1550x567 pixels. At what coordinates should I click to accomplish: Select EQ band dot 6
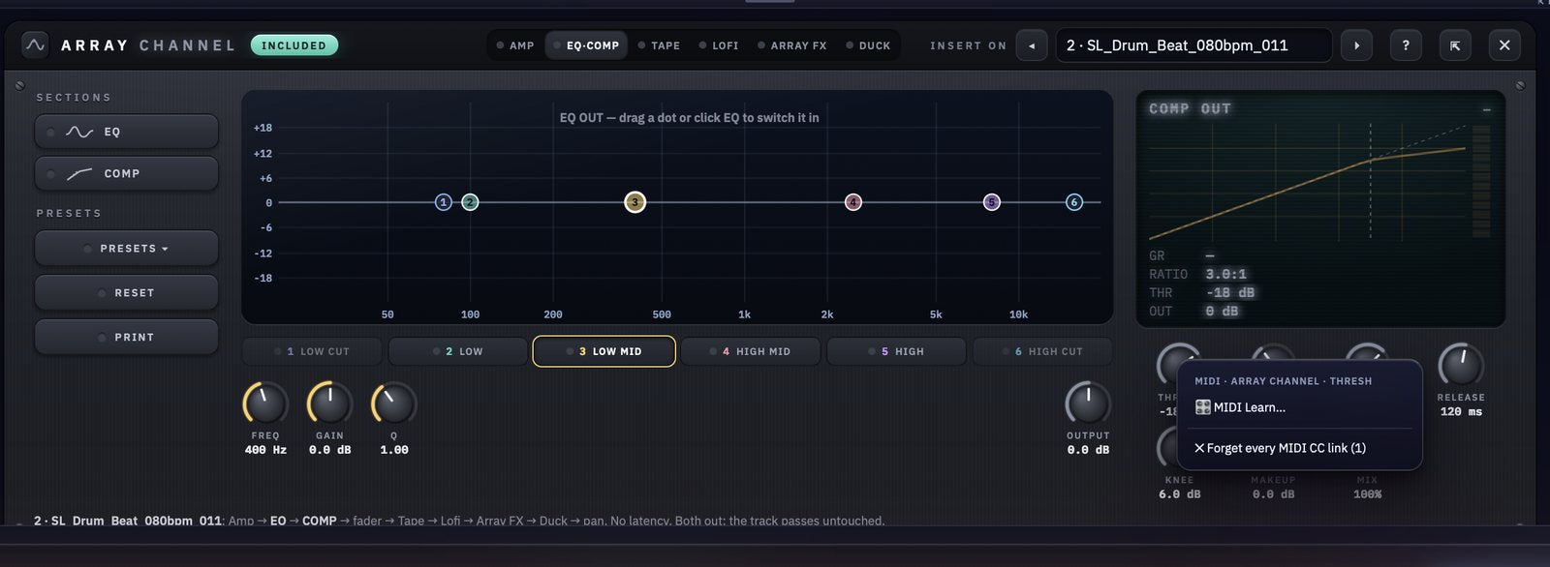[1073, 202]
